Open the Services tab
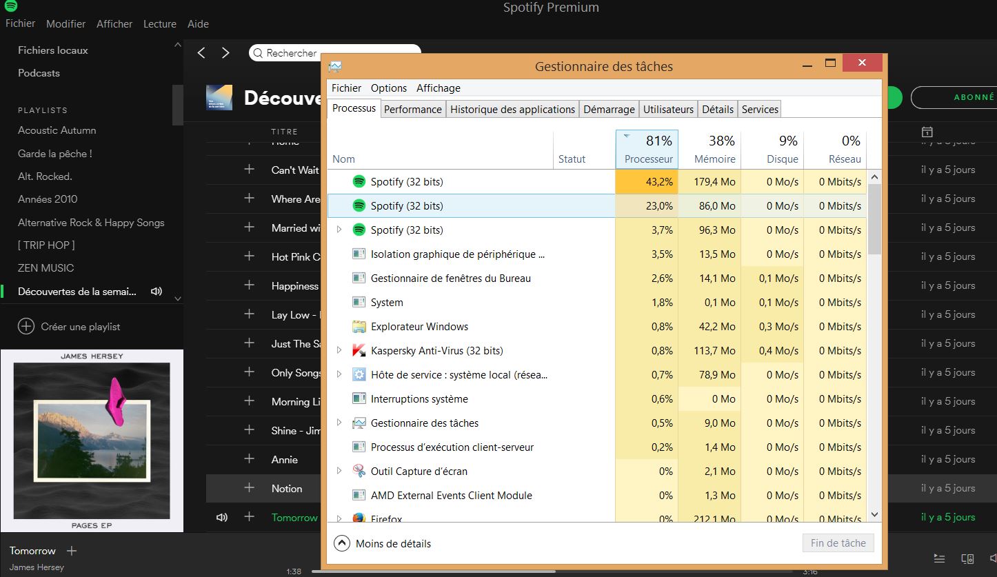This screenshot has height=577, width=997. [x=760, y=109]
